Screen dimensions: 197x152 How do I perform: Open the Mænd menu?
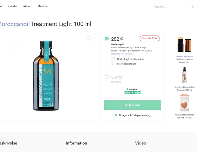pyautogui.click(x=27, y=6)
